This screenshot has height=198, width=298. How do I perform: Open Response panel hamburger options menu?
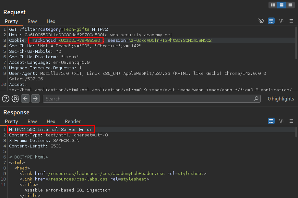291,121
